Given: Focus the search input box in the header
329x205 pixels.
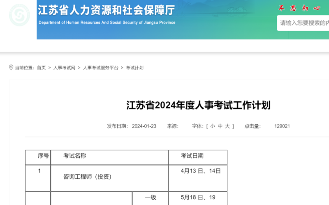Looking at the screenshot, I should click(x=304, y=23).
